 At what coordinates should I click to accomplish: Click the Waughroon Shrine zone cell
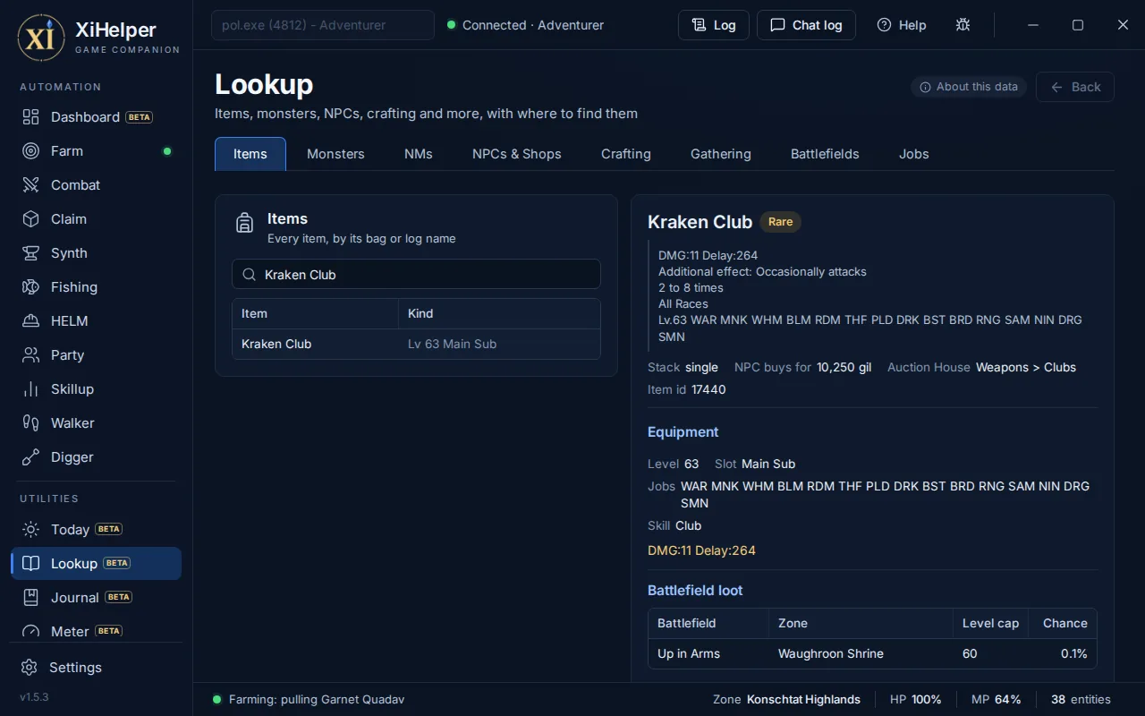point(861,653)
